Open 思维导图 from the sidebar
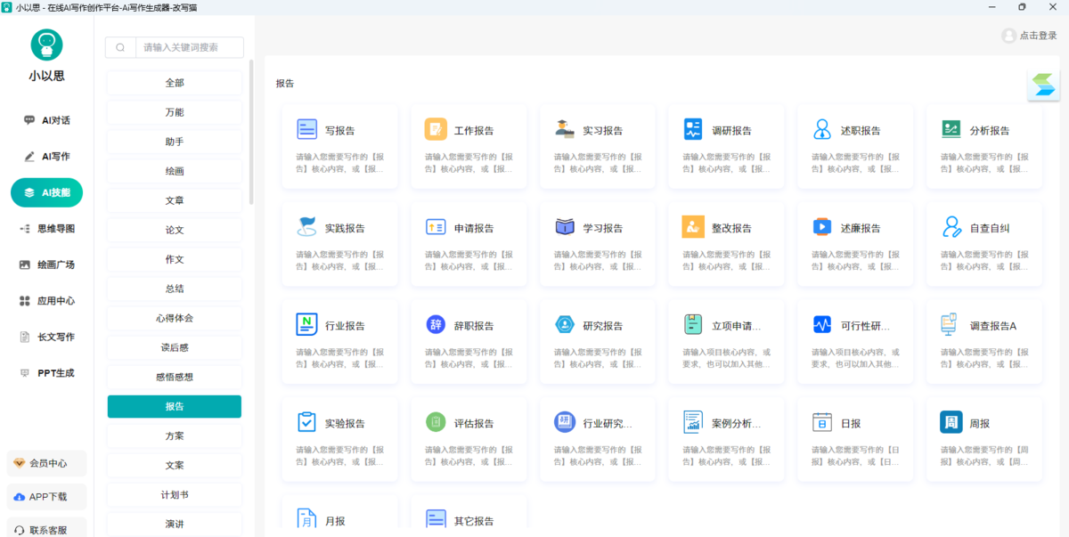This screenshot has width=1069, height=537. point(46,228)
